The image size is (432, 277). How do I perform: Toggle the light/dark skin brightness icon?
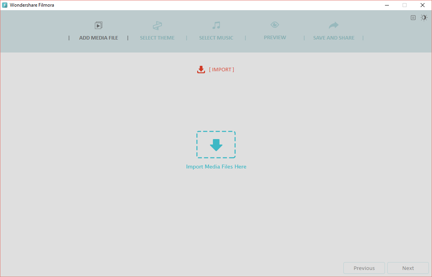(x=424, y=18)
